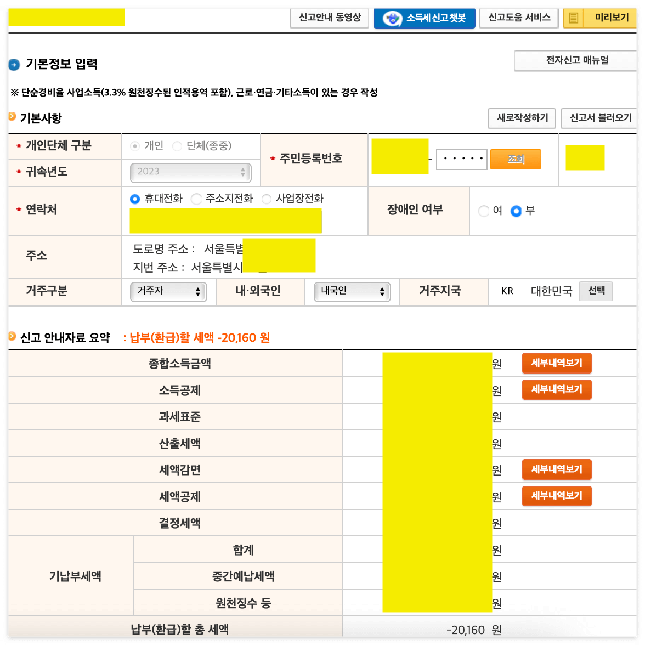The height and width of the screenshot is (645, 645).
Task: Click the 조회 lookup button
Action: 515,159
